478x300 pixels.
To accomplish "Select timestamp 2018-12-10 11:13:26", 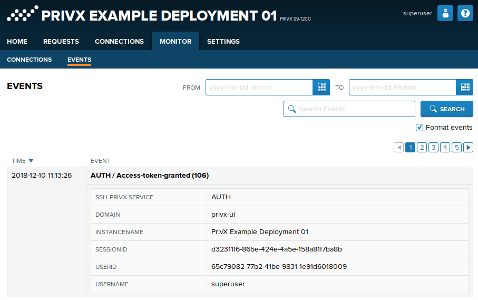I will 42,175.
